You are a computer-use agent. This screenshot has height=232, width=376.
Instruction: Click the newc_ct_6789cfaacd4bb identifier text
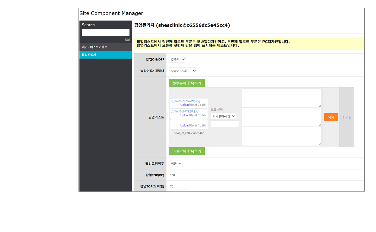coord(189,133)
